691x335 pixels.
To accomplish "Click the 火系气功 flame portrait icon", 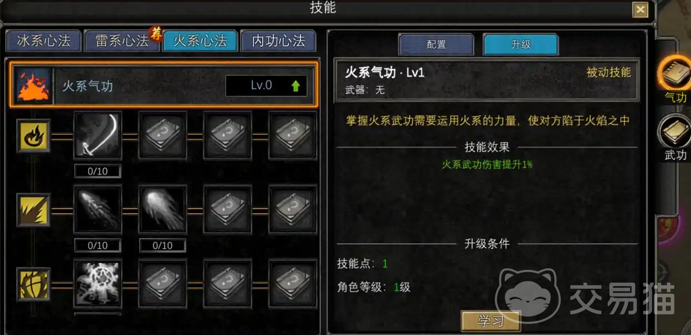I will [x=33, y=86].
